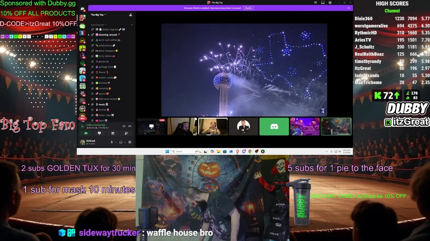Open microphone input options arrow
The height and width of the screenshot is (241, 430).
click(x=116, y=142)
